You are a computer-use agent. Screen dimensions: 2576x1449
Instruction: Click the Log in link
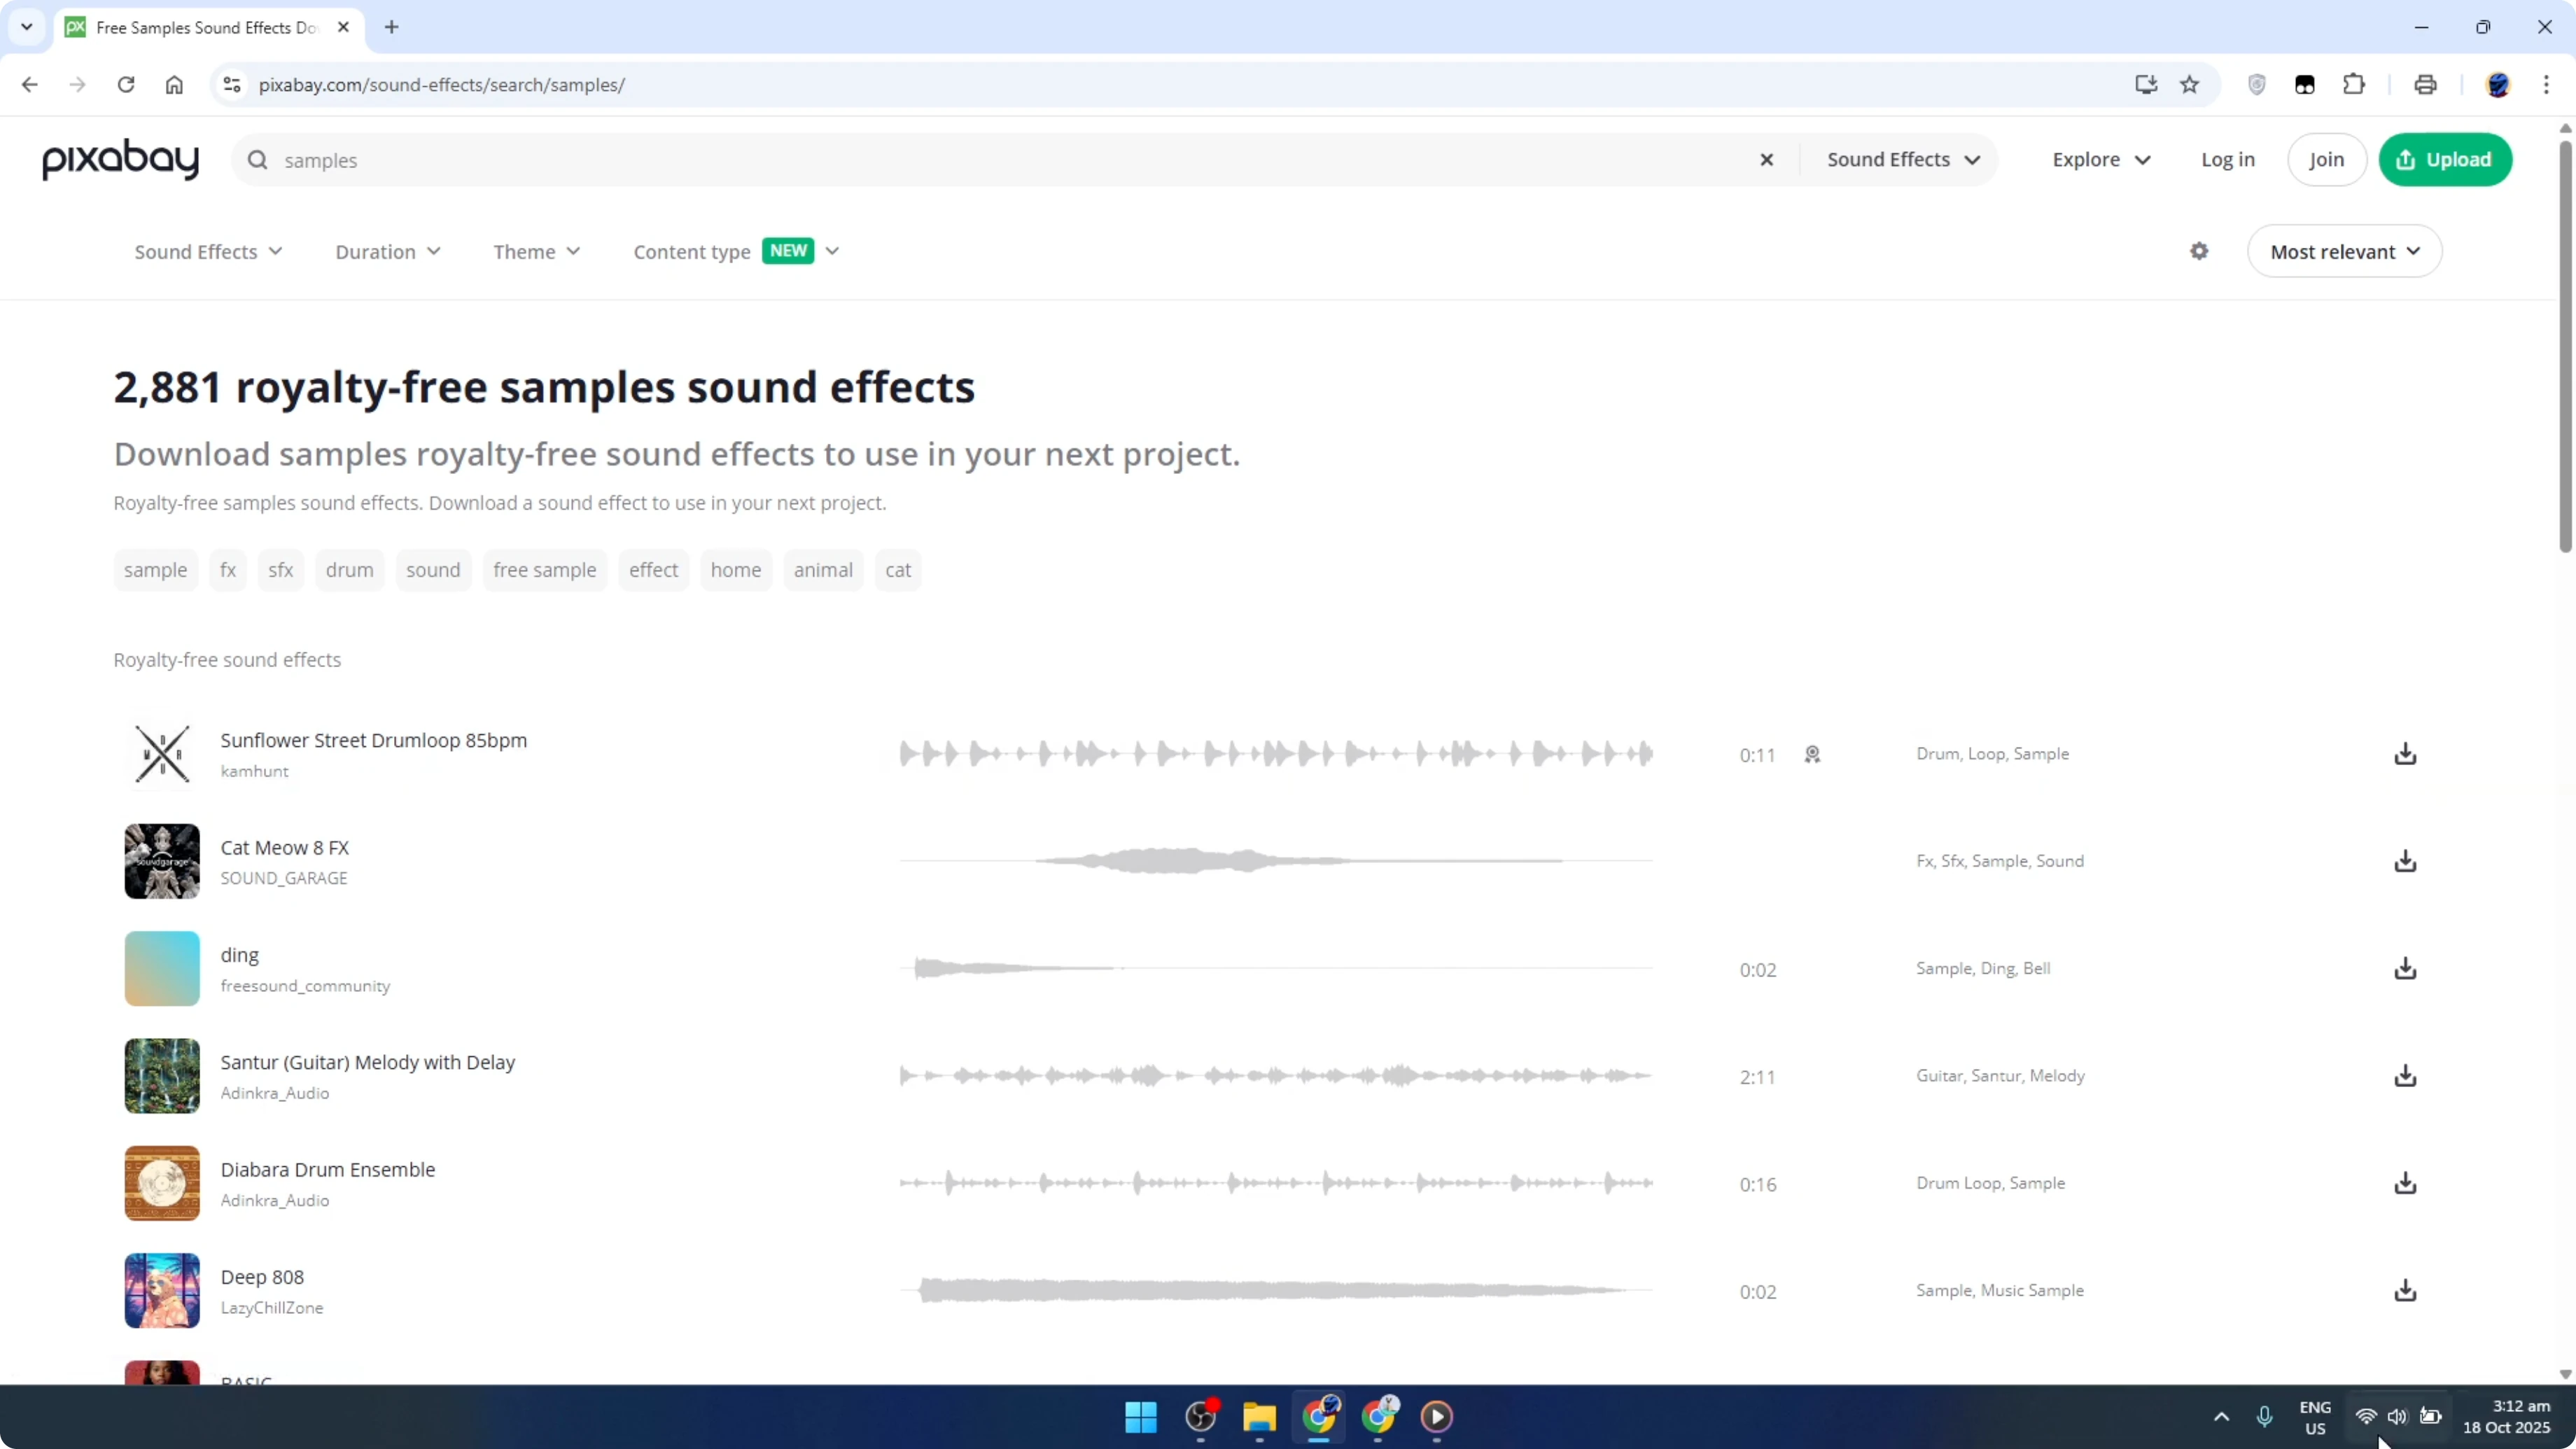point(2228,159)
